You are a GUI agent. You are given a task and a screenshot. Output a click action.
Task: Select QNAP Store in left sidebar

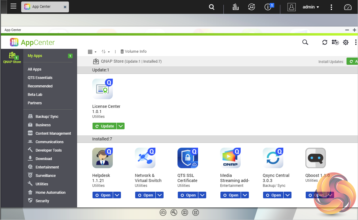(x=12, y=57)
